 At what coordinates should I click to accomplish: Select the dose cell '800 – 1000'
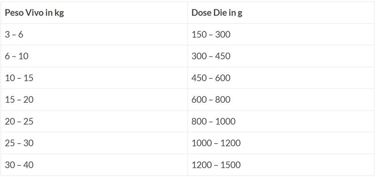(x=281, y=122)
